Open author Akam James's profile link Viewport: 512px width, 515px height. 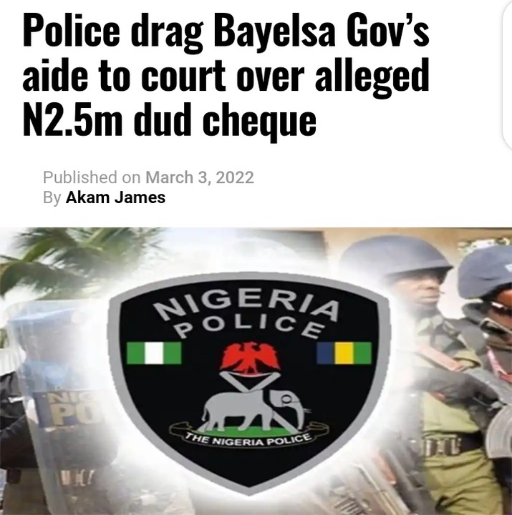[x=115, y=197]
